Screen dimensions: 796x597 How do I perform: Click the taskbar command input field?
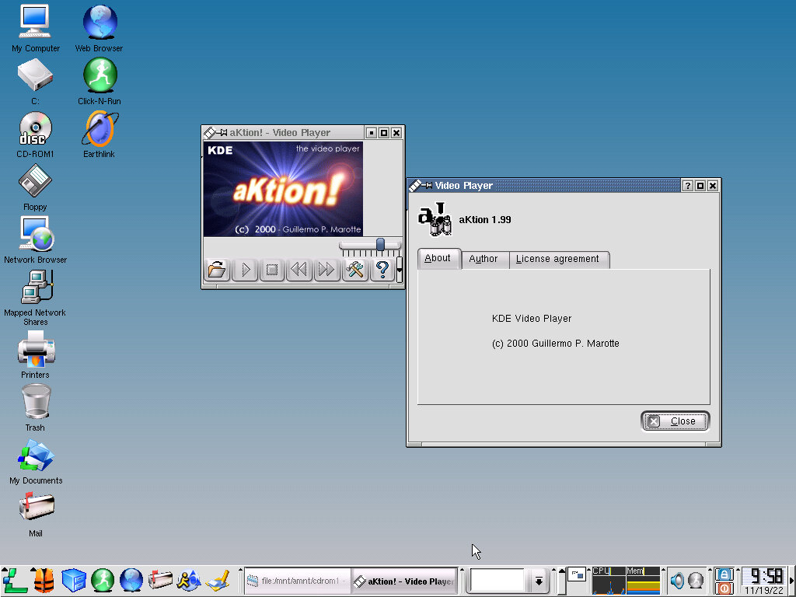tap(497, 581)
